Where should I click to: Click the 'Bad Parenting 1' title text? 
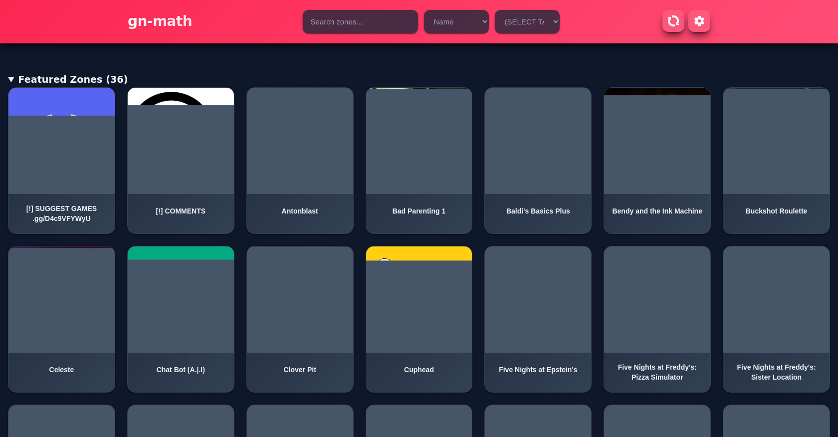pyautogui.click(x=419, y=211)
